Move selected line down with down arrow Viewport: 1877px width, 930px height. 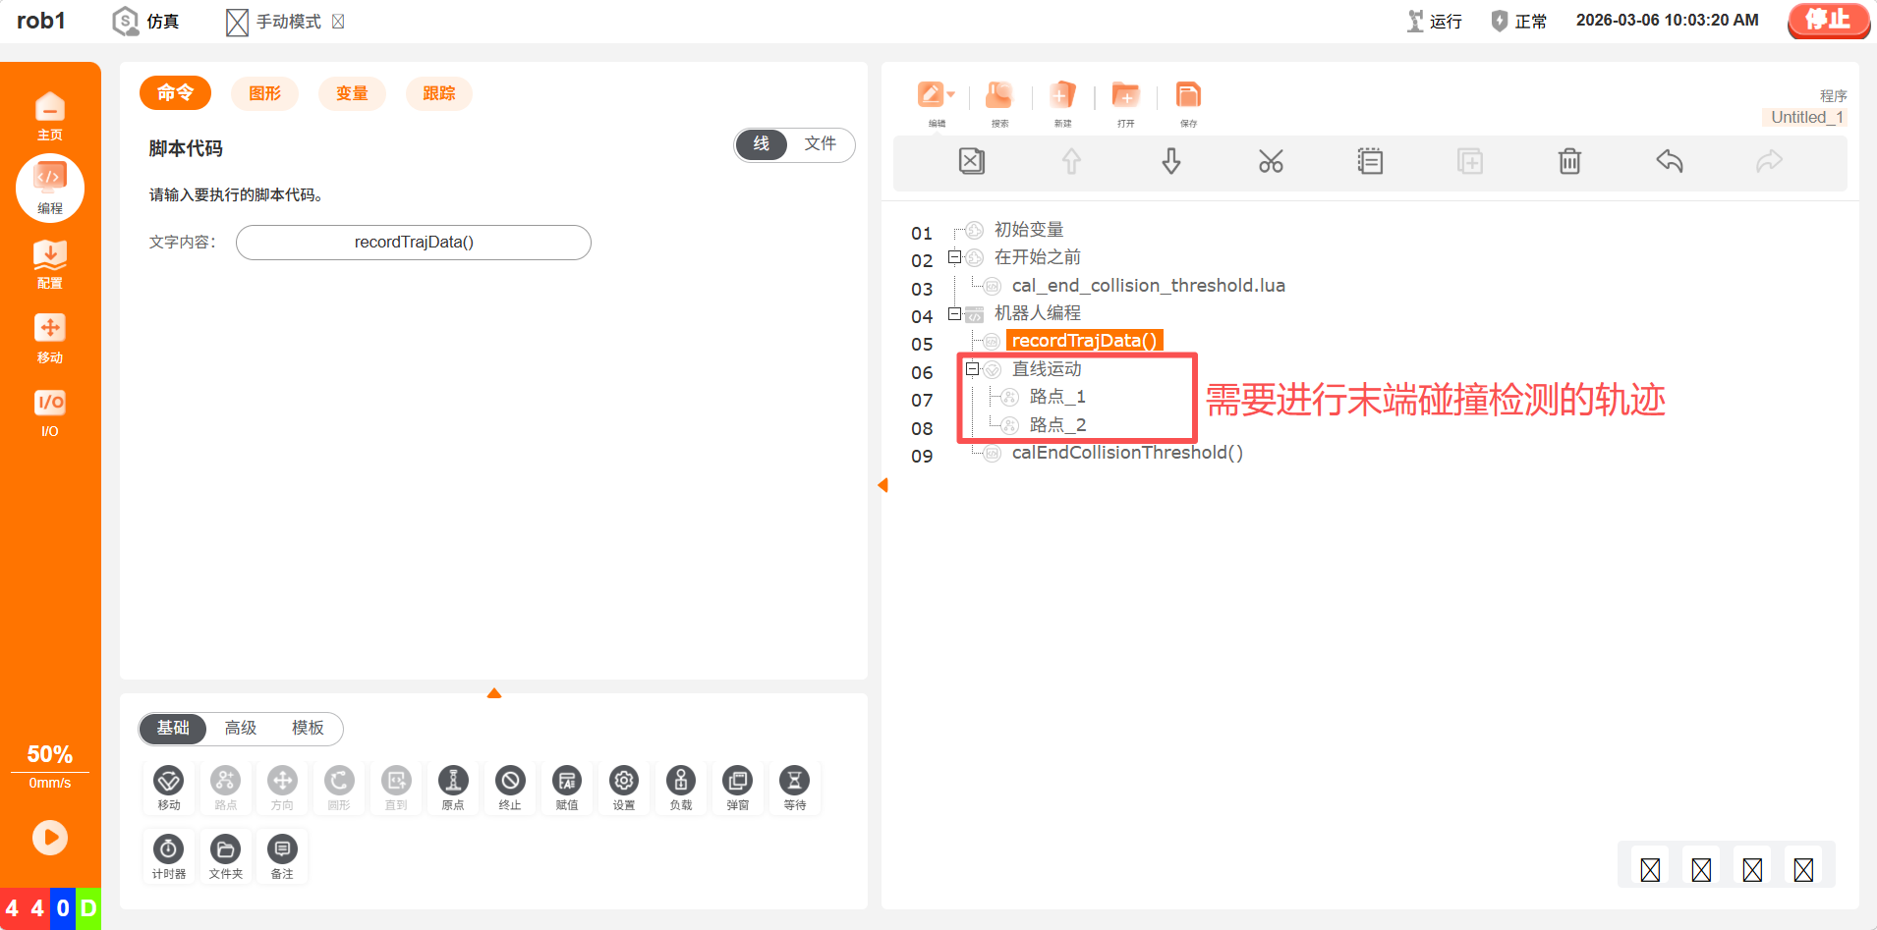coord(1170,162)
